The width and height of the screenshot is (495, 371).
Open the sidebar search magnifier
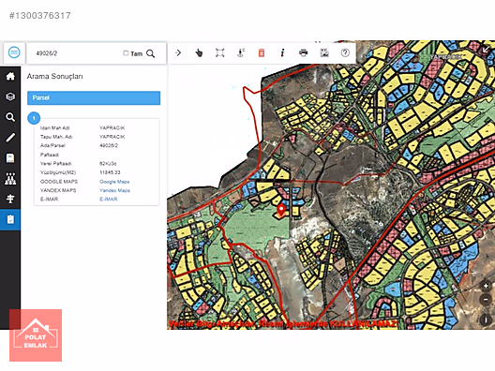[x=10, y=117]
